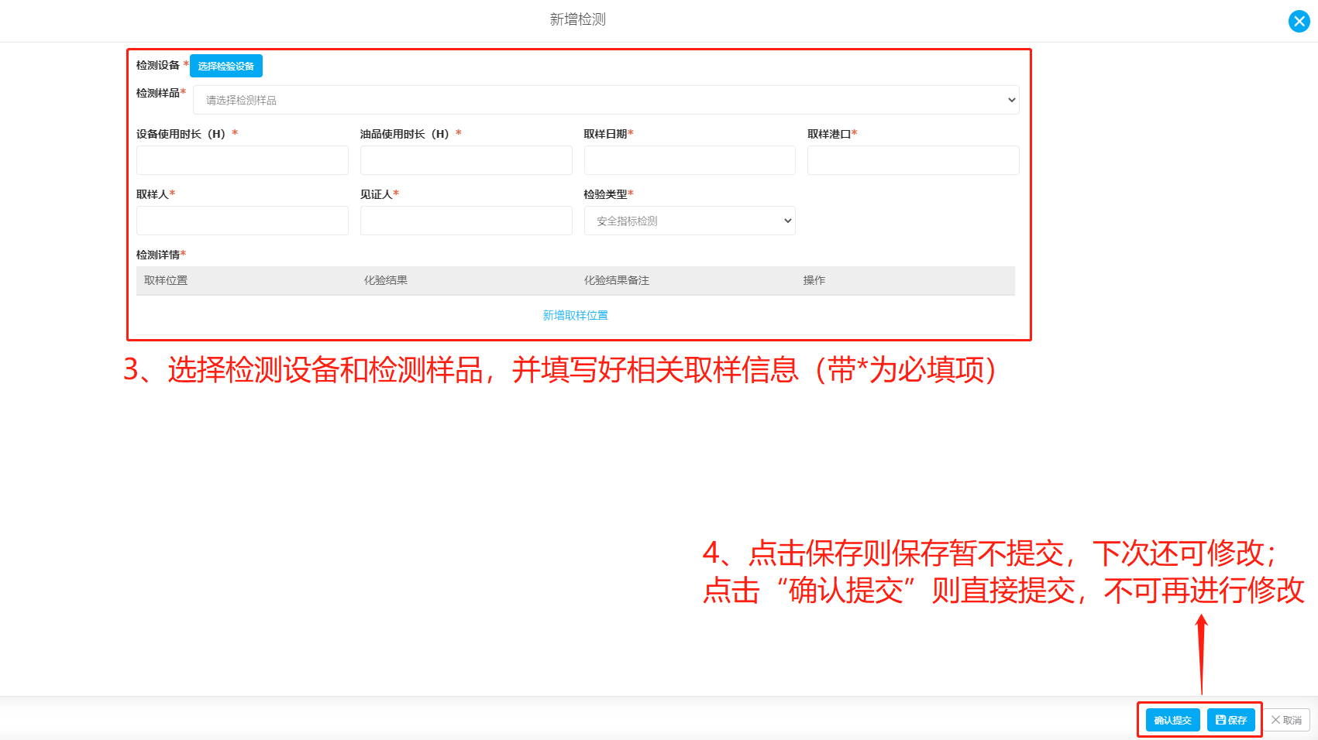Click the 检测详情 label
This screenshot has width=1318, height=740.
click(x=158, y=255)
